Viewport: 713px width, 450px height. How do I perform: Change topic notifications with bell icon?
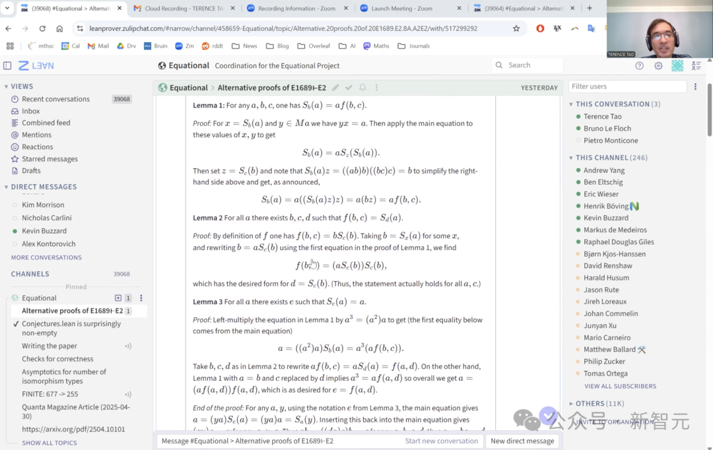[x=362, y=88]
